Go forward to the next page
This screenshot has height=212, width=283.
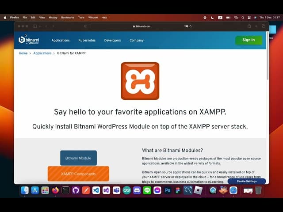coord(53,26)
